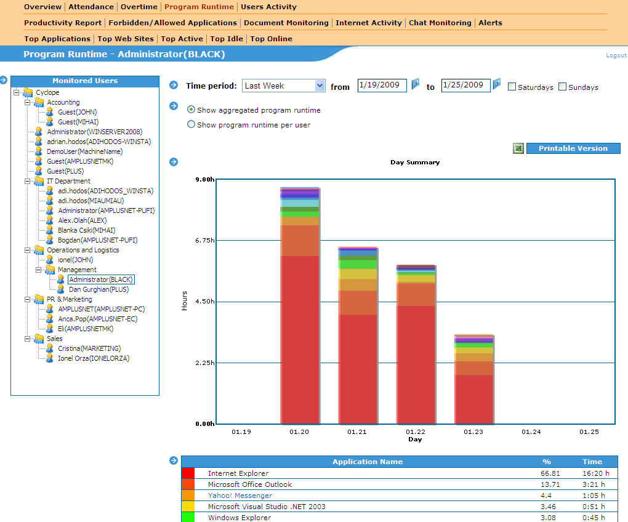
Task: Click the Logout link
Action: [x=616, y=55]
